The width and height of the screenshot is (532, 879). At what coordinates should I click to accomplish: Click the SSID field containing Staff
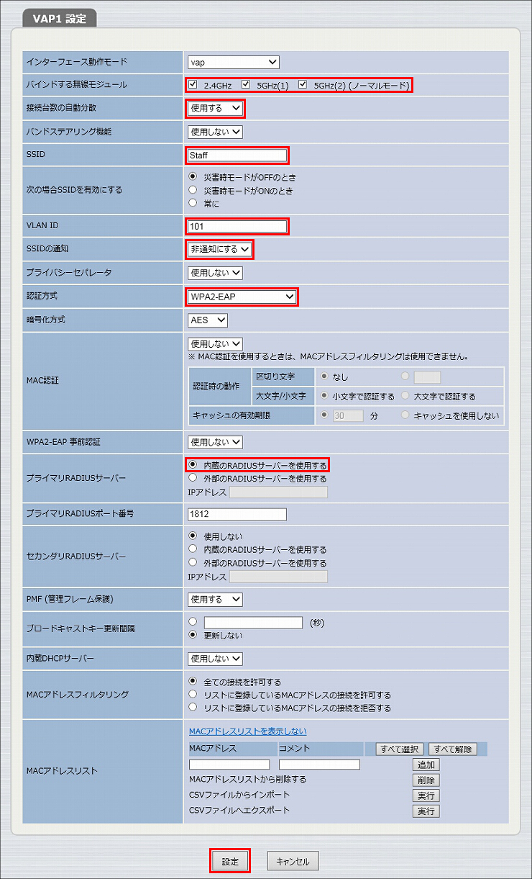pos(237,155)
